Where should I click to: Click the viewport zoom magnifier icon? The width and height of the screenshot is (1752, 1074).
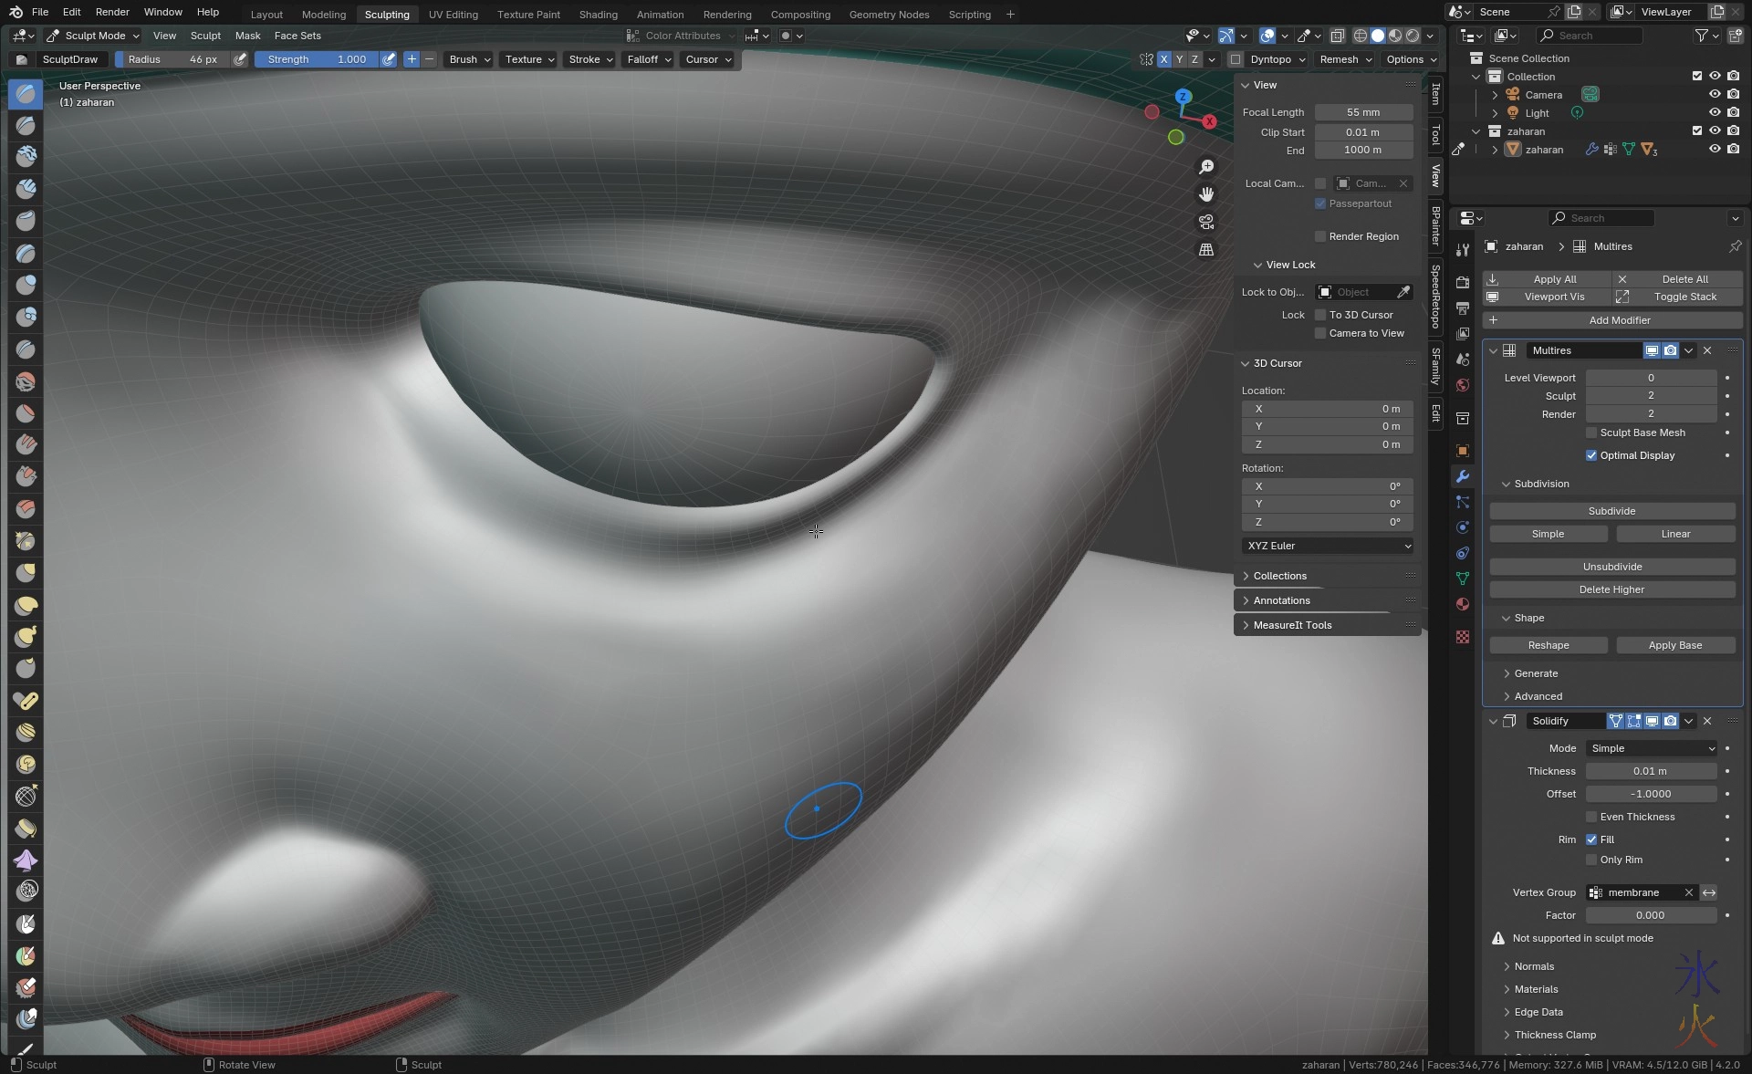1206,167
